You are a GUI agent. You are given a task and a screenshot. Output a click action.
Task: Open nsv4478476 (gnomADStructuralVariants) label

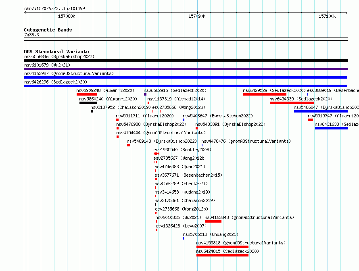[246, 141]
